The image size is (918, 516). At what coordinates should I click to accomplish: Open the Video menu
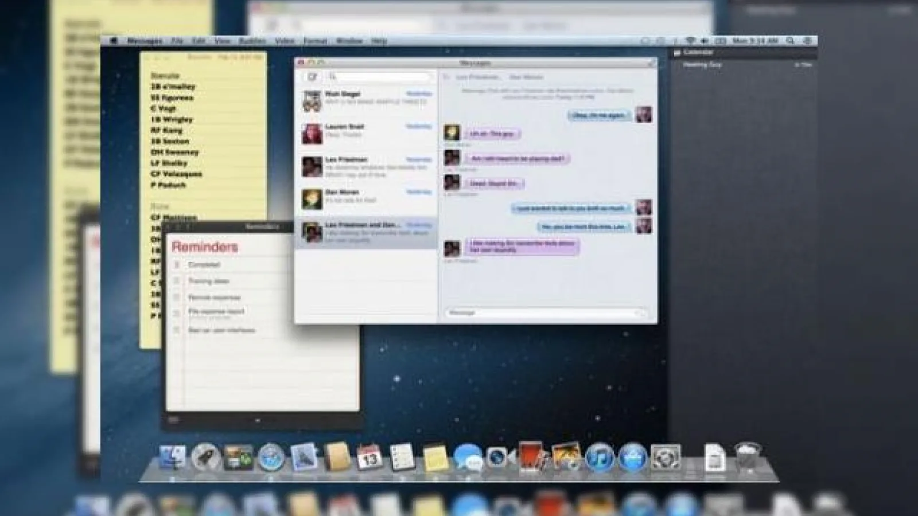285,41
